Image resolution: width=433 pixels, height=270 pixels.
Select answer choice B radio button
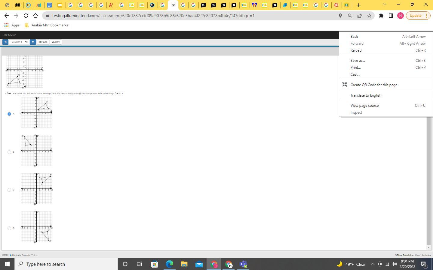9,152
